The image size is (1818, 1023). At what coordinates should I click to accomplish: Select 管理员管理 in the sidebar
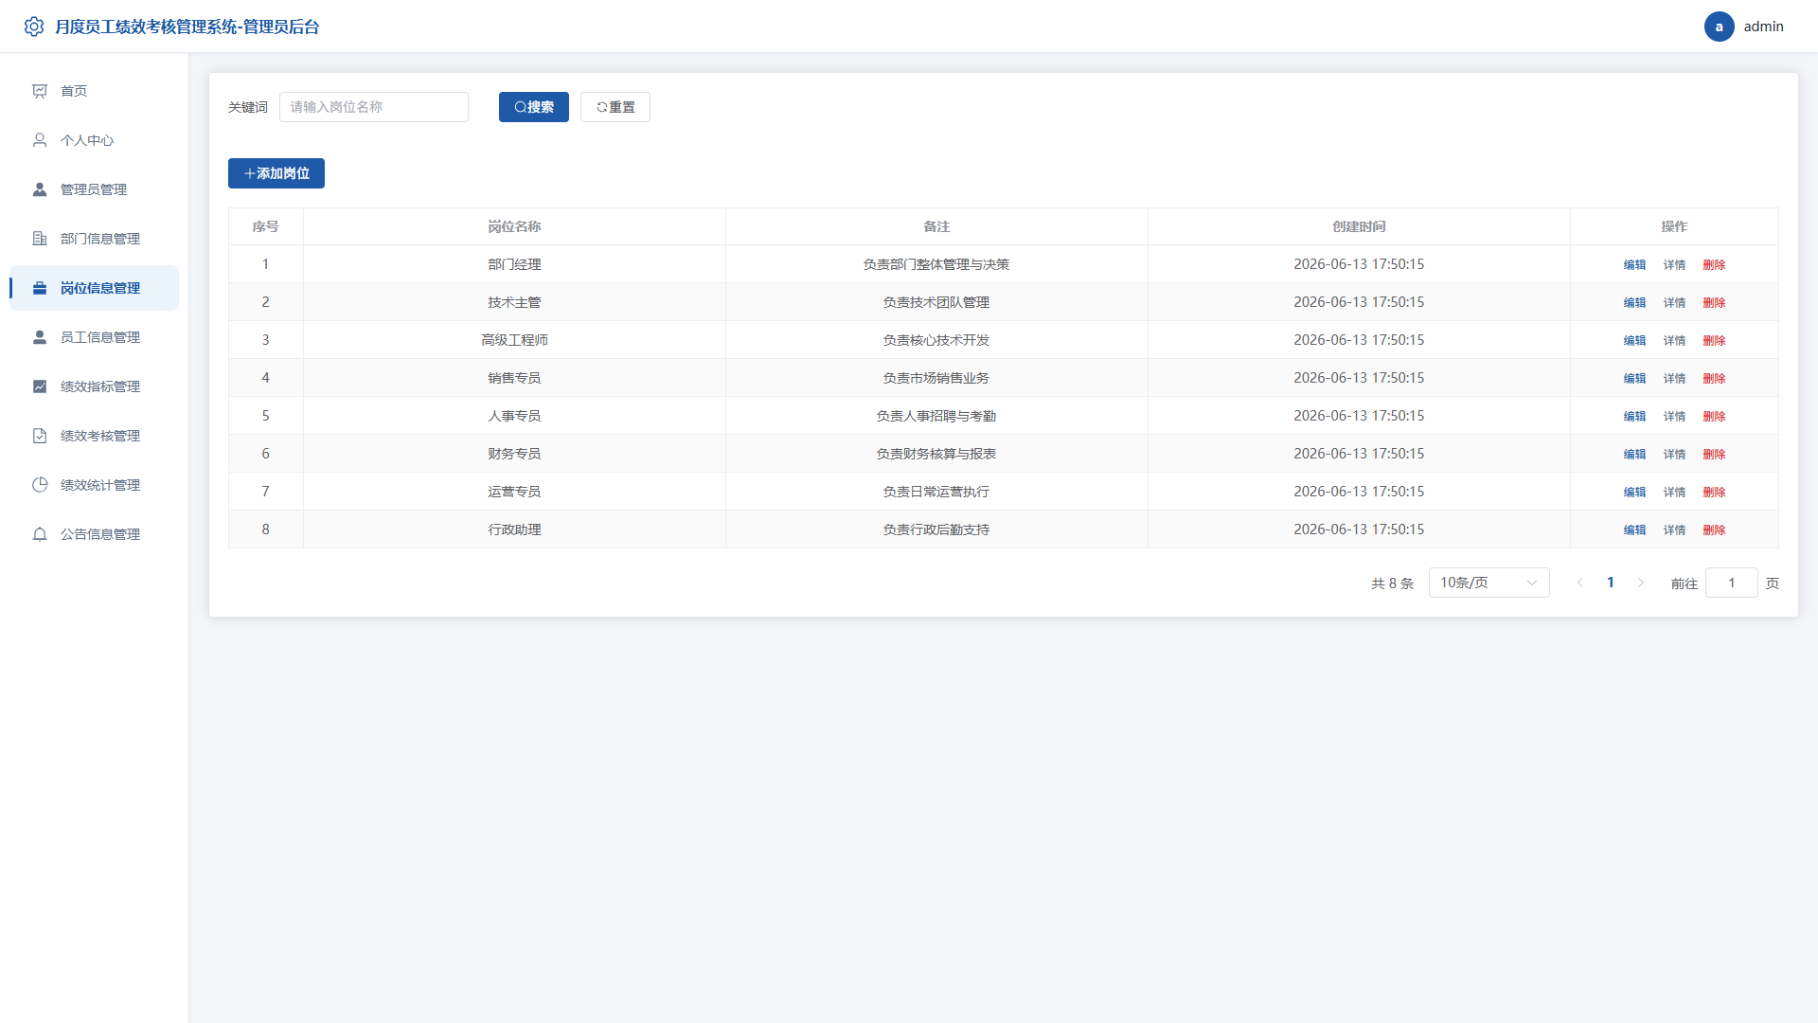[x=94, y=189]
